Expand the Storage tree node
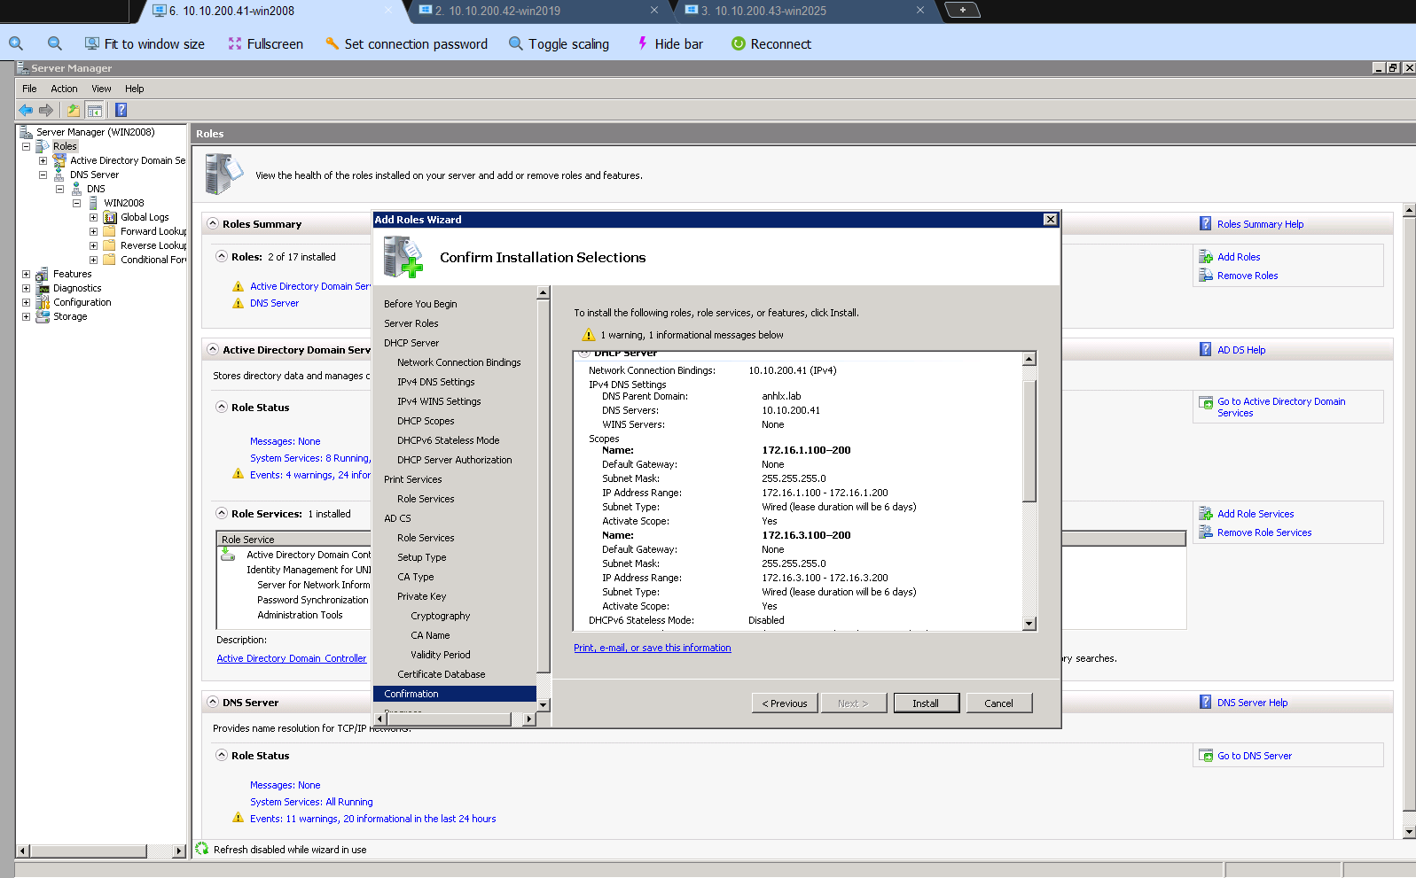Viewport: 1416px width, 878px height. click(x=26, y=316)
